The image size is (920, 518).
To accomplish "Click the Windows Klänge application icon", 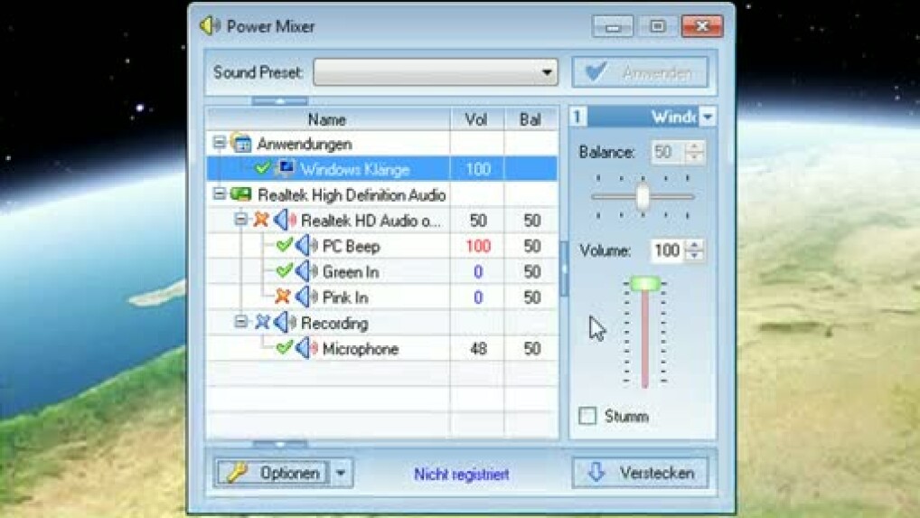I will tap(286, 169).
